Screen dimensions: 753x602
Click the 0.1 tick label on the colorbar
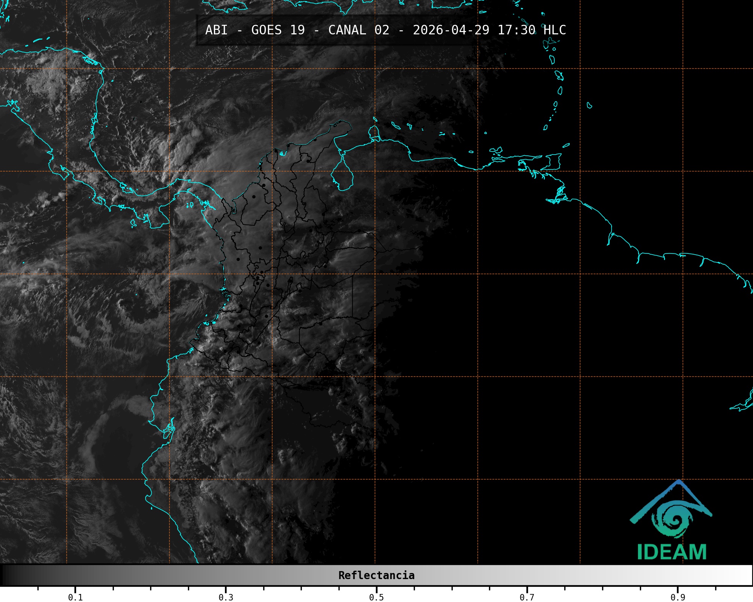pyautogui.click(x=75, y=597)
